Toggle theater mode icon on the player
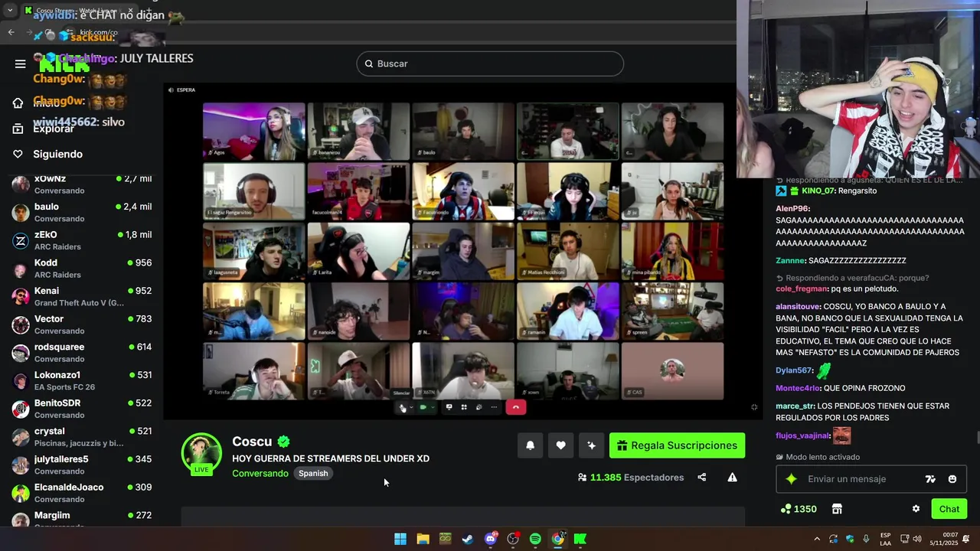This screenshot has width=980, height=551. pos(754,407)
